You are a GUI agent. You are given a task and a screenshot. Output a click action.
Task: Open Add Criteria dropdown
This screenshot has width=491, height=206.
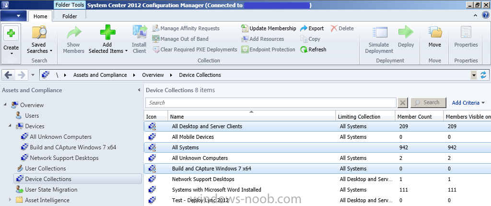(468, 103)
